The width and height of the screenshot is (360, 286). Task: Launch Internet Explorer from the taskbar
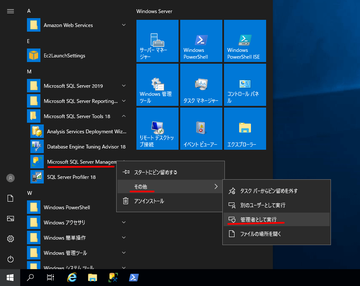72,278
